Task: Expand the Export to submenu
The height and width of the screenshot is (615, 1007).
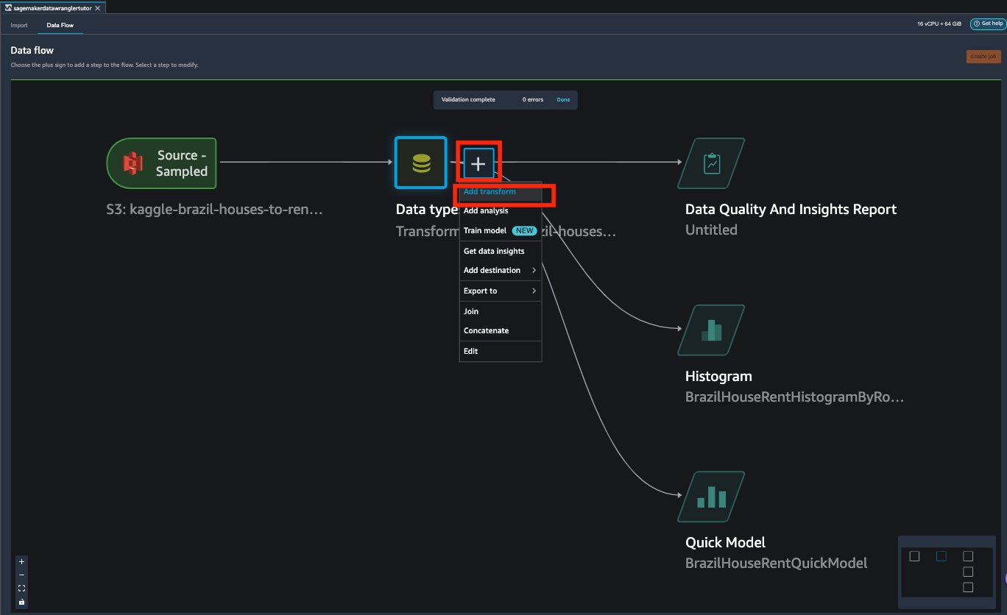Action: pyautogui.click(x=501, y=291)
